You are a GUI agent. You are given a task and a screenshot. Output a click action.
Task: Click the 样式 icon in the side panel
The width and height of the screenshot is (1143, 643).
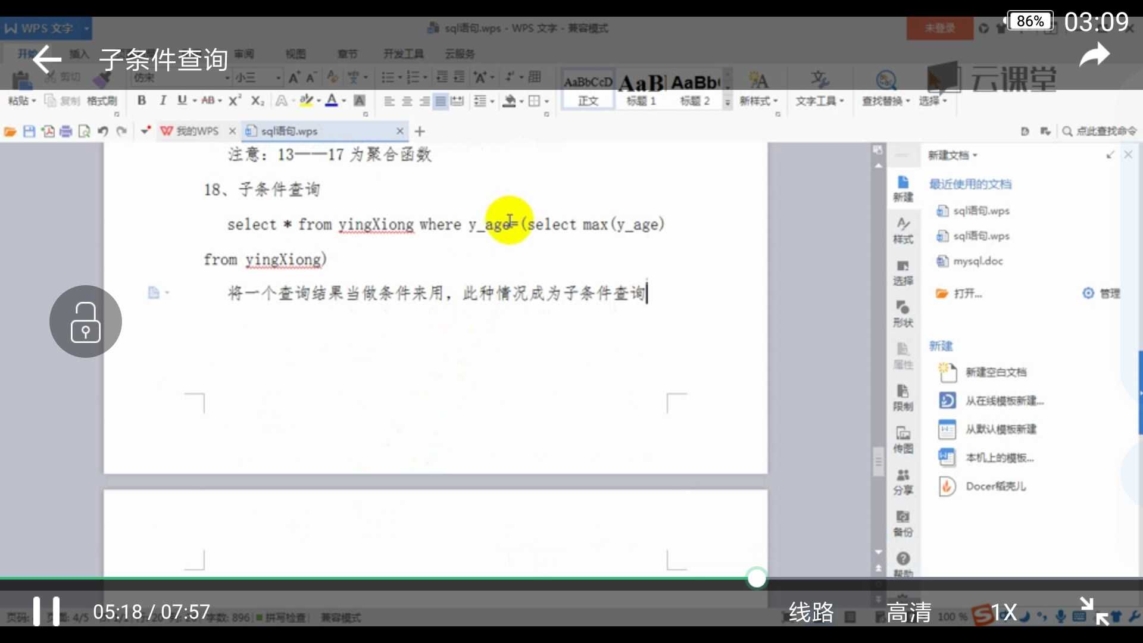[x=903, y=231]
